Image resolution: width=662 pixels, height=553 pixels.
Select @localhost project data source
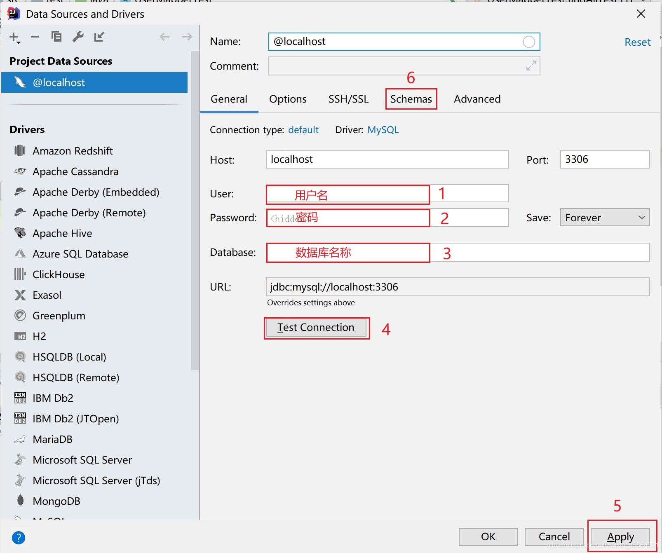click(x=94, y=82)
